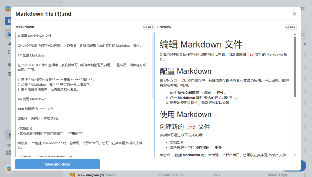Click the DRAWIO 文档 type cell
The width and height of the screenshot is (312, 177).
pyautogui.click(x=277, y=175)
